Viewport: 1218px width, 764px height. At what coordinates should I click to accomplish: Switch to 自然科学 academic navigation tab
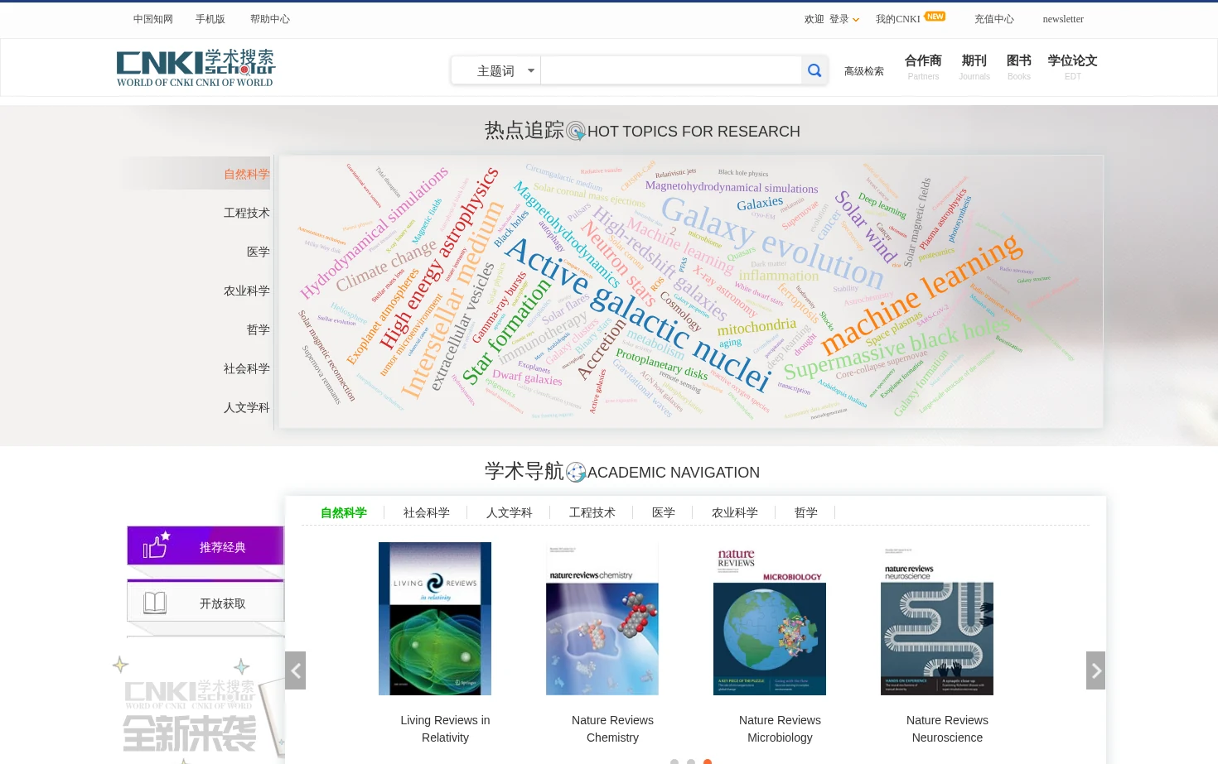coord(344,512)
